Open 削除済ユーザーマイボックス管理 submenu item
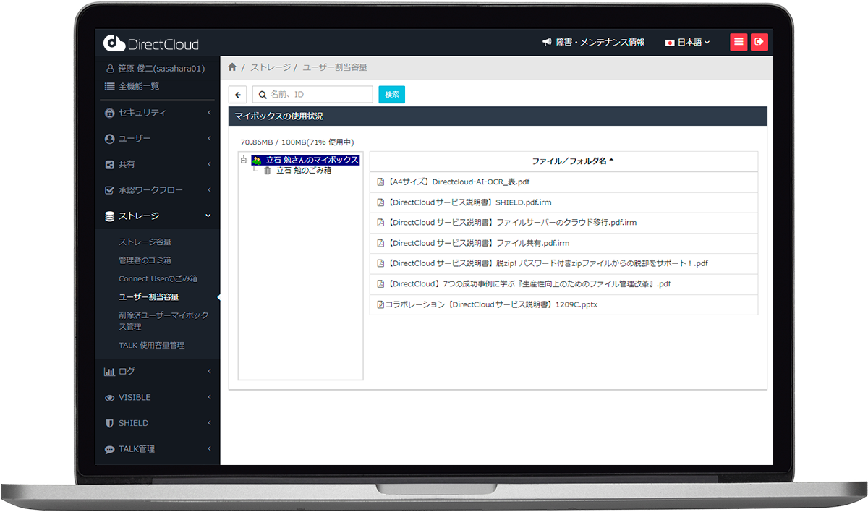The image size is (868, 512). pyautogui.click(x=163, y=321)
